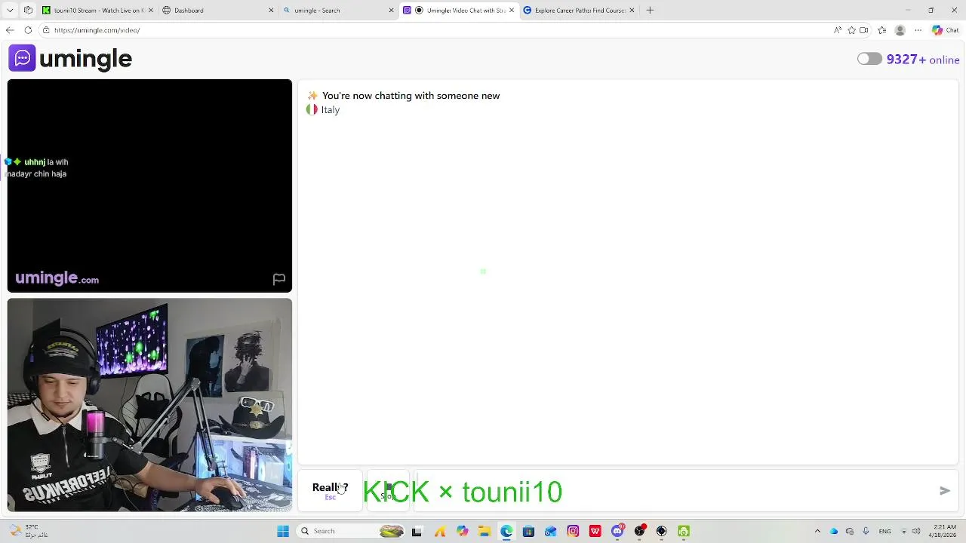Screen dimensions: 966x543
Task: Click the Read aloud icon in address bar
Action: pyautogui.click(x=837, y=30)
